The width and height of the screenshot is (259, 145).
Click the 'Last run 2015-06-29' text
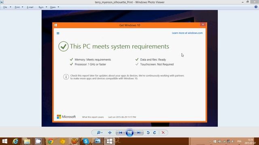[x=122, y=117]
